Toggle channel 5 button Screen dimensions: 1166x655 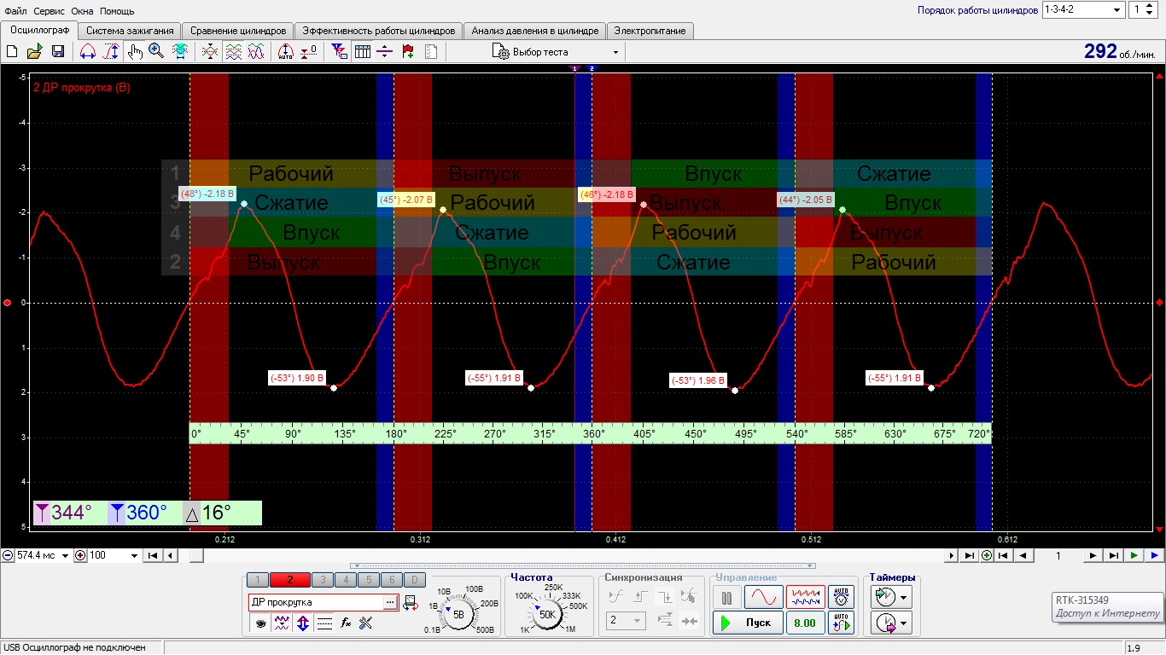pos(369,580)
